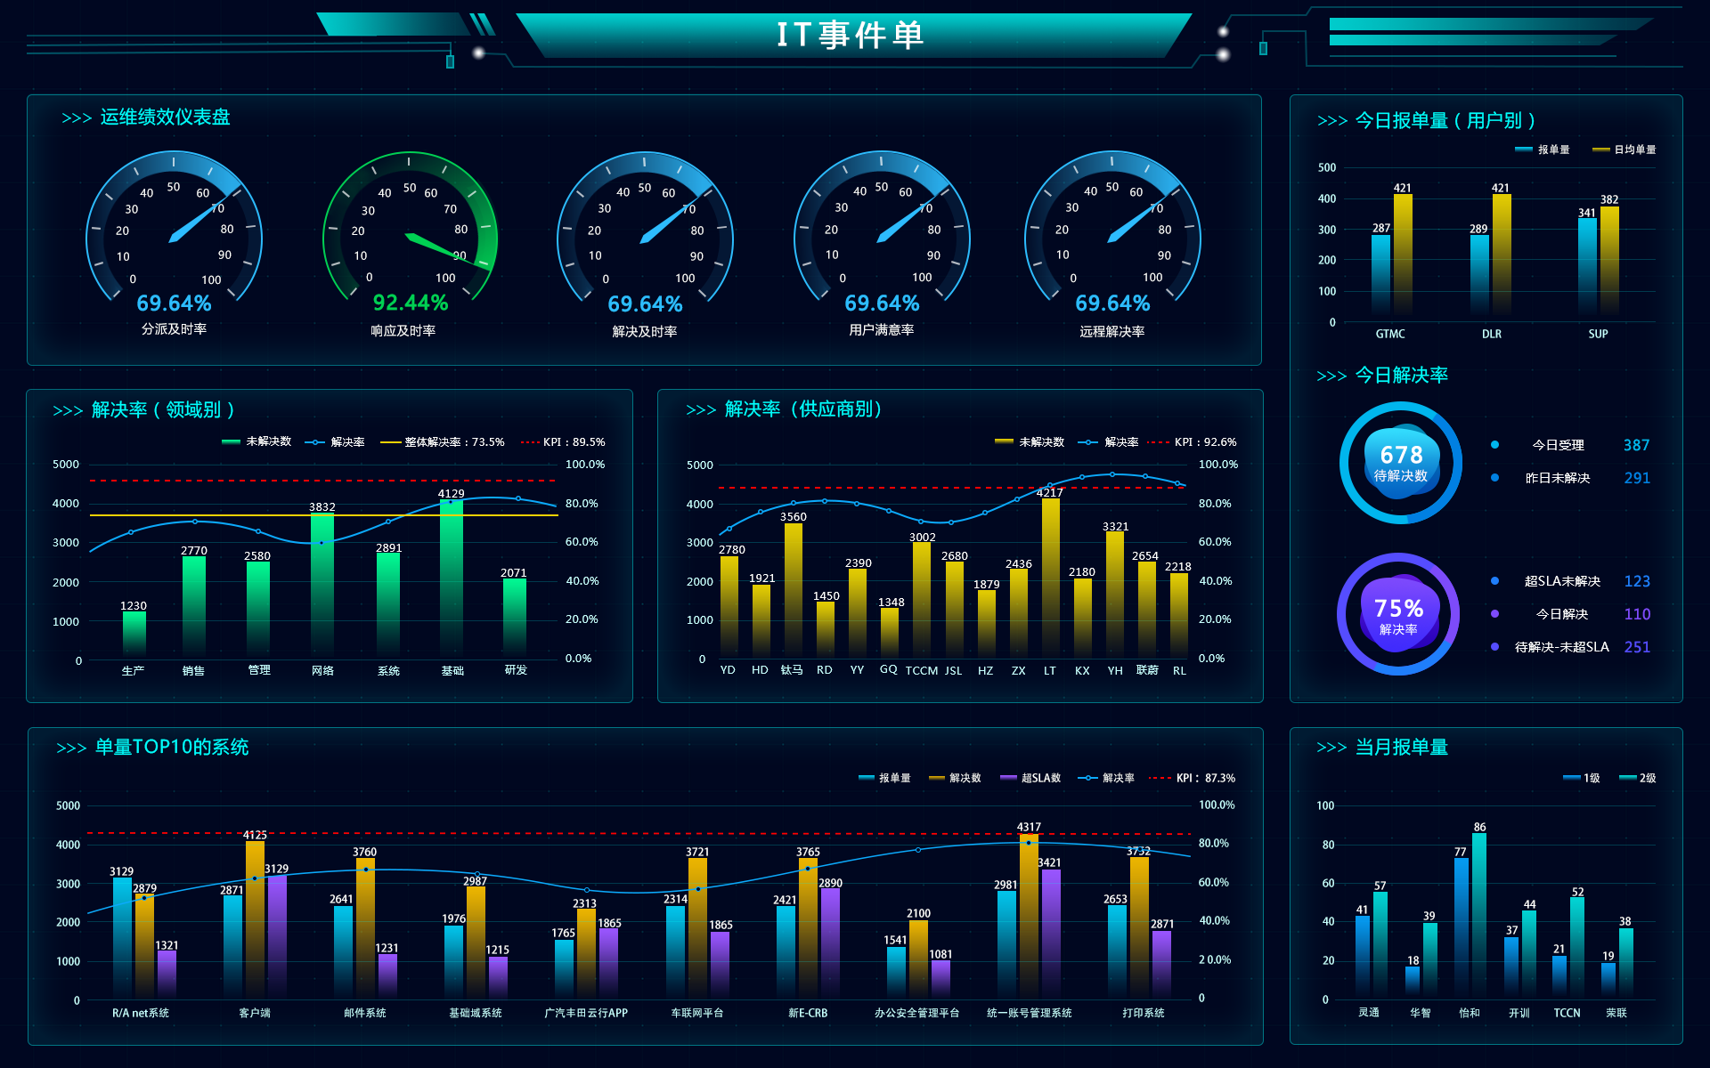Screen dimensions: 1710x1068
Task: Toggle 日均单量 legend in 今日报单量 chart
Action: 1624,150
